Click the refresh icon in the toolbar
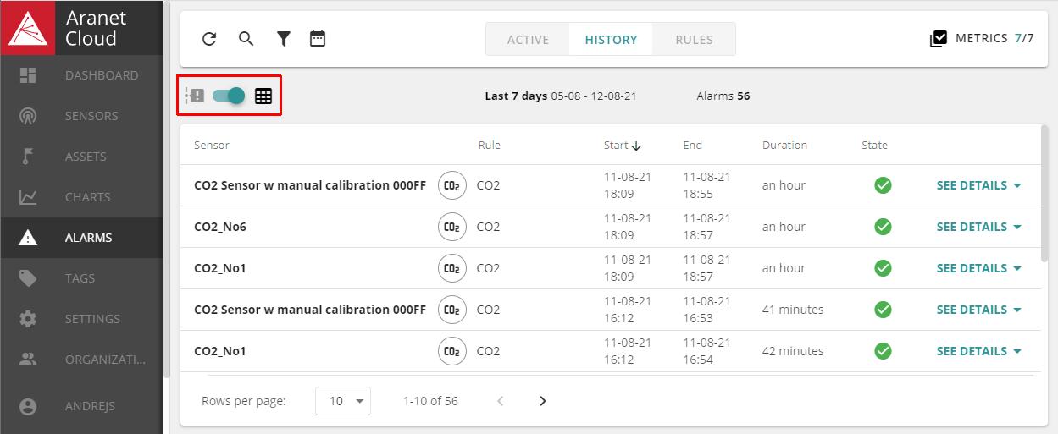 click(209, 39)
